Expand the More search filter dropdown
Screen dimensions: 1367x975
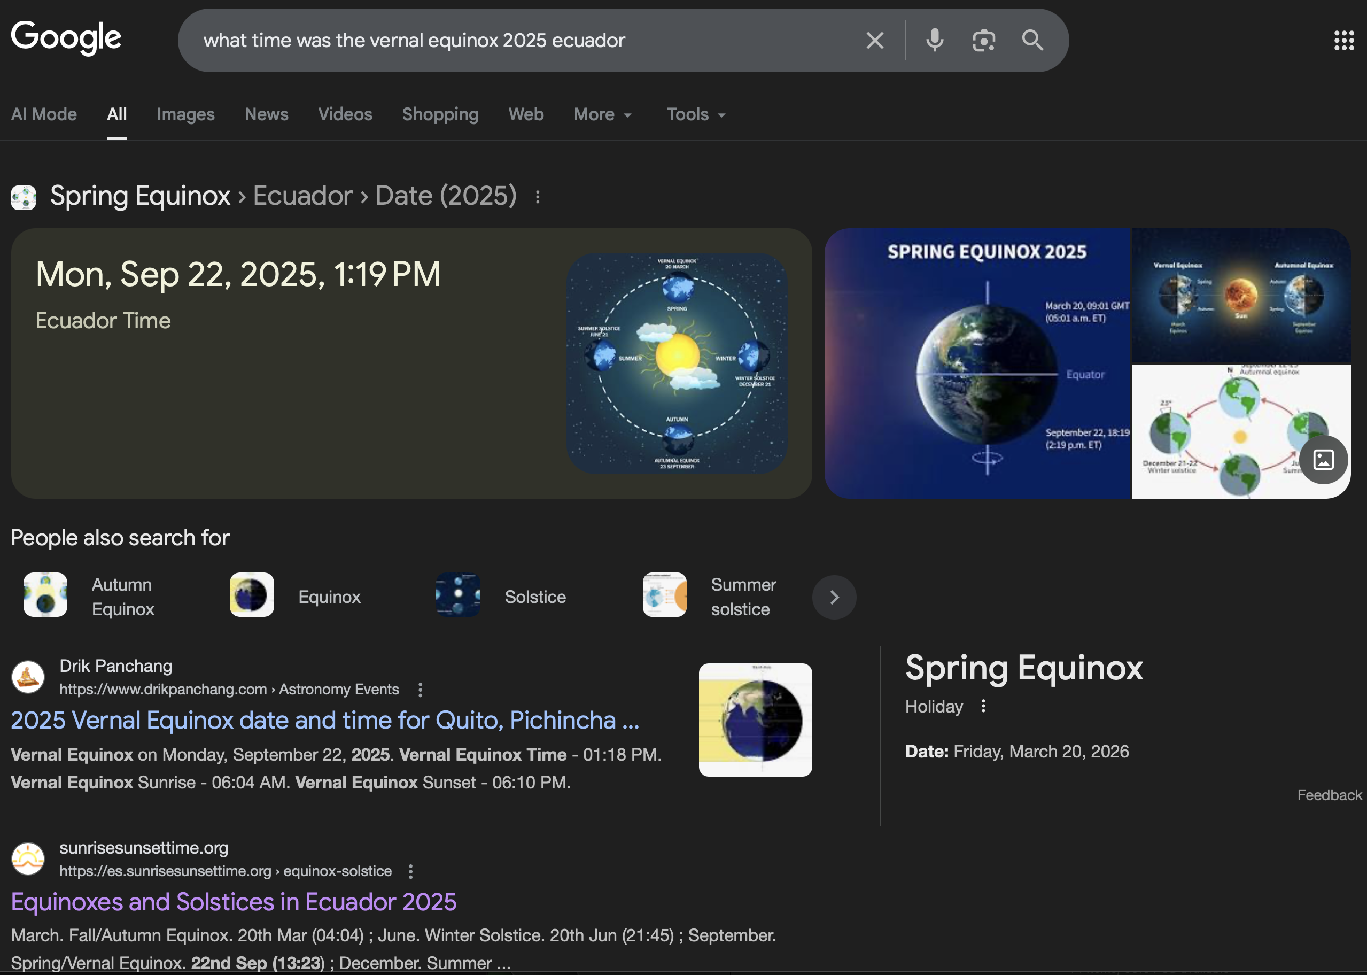(602, 114)
